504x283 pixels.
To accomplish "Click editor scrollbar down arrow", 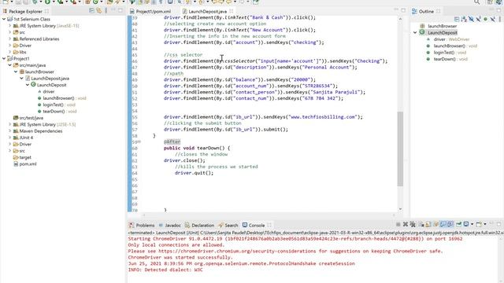I will [x=400, y=209].
